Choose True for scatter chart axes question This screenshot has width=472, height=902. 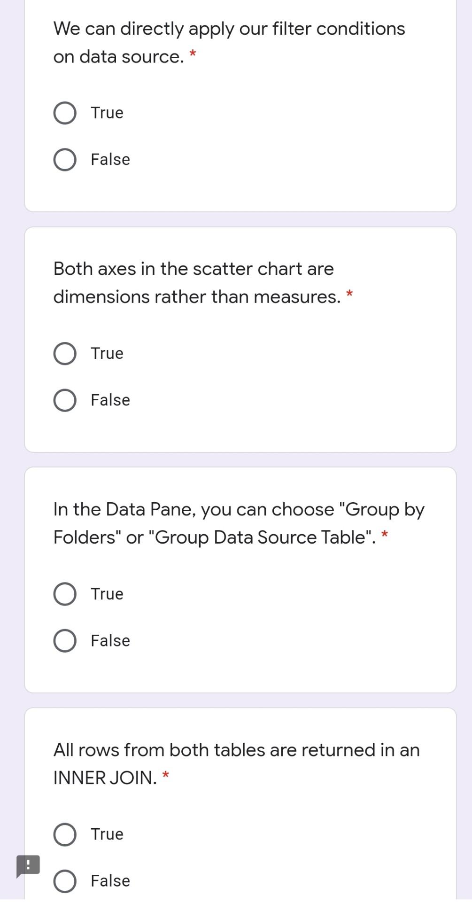coord(65,354)
